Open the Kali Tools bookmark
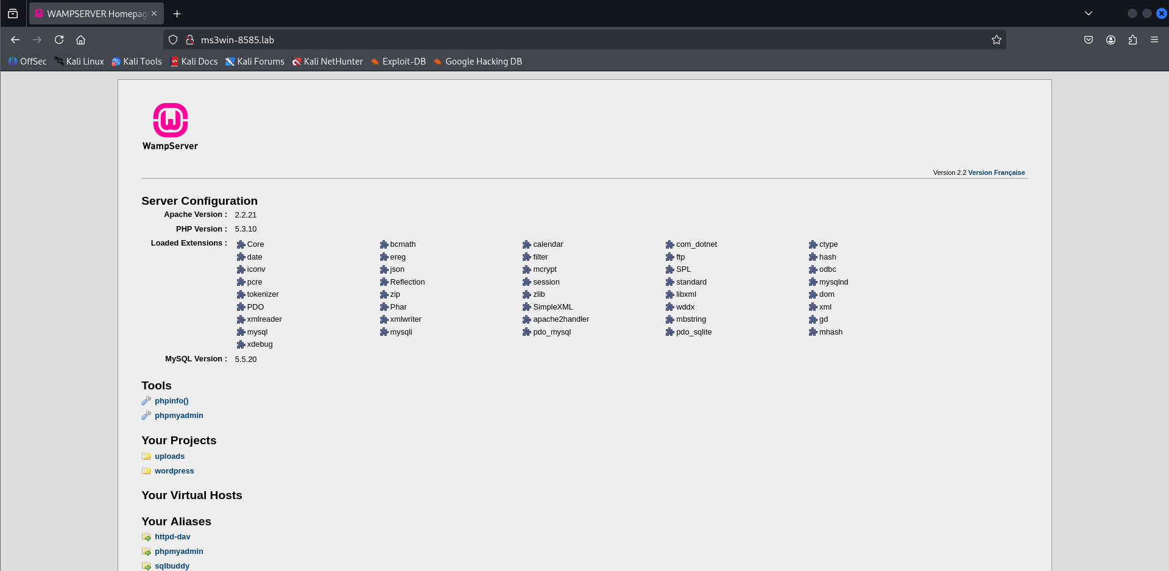This screenshot has height=571, width=1169. pyautogui.click(x=137, y=62)
